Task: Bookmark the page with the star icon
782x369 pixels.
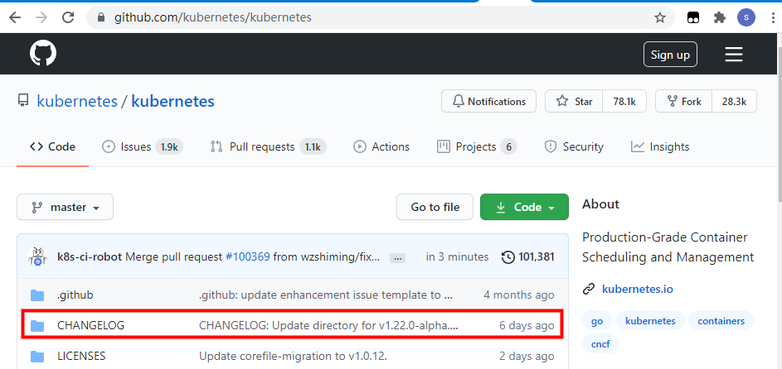Action: [x=660, y=18]
